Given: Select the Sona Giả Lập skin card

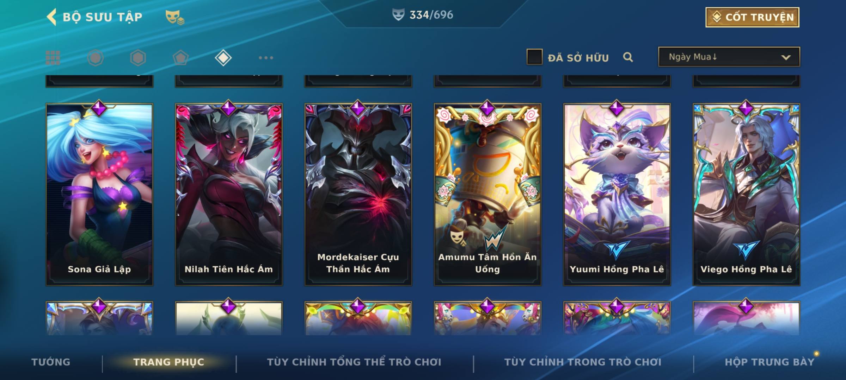Looking at the screenshot, I should pos(99,194).
